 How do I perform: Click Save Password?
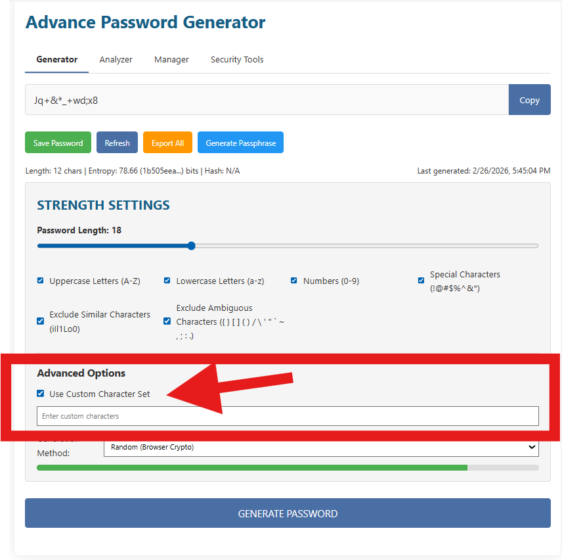[58, 142]
